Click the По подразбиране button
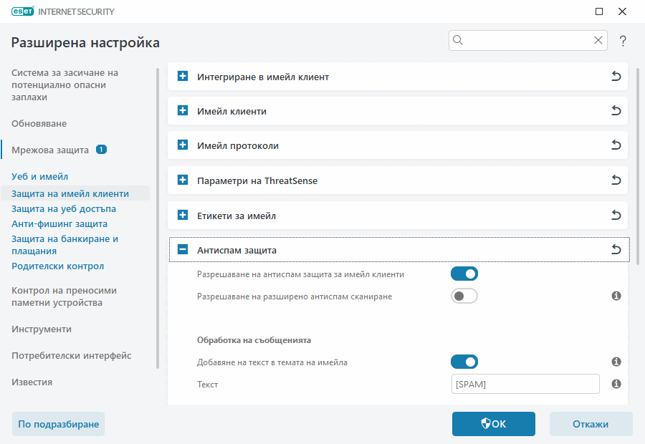 click(59, 424)
